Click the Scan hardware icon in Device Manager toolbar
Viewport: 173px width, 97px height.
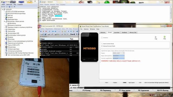point(14,7)
